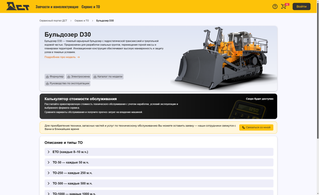Click the phone icon on Связаться со мной

243,128
